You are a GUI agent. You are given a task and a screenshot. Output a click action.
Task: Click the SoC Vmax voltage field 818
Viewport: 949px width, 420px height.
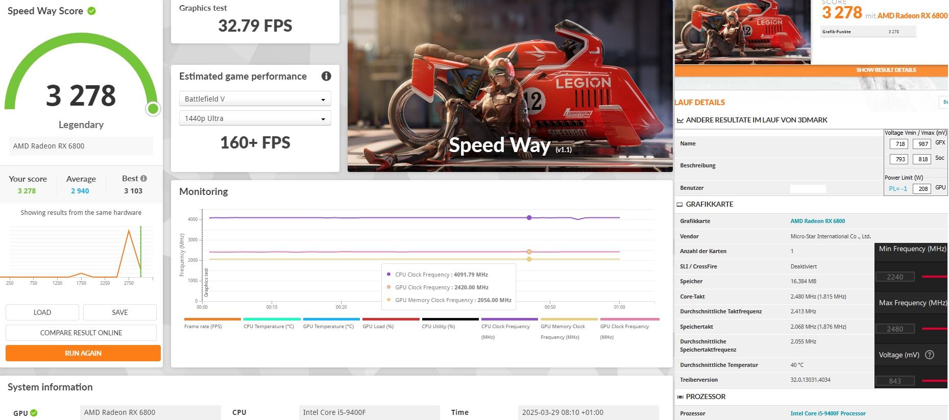coord(921,159)
